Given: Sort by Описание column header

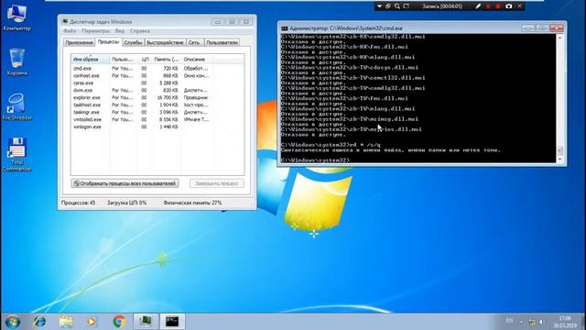Looking at the screenshot, I should 198,59.
